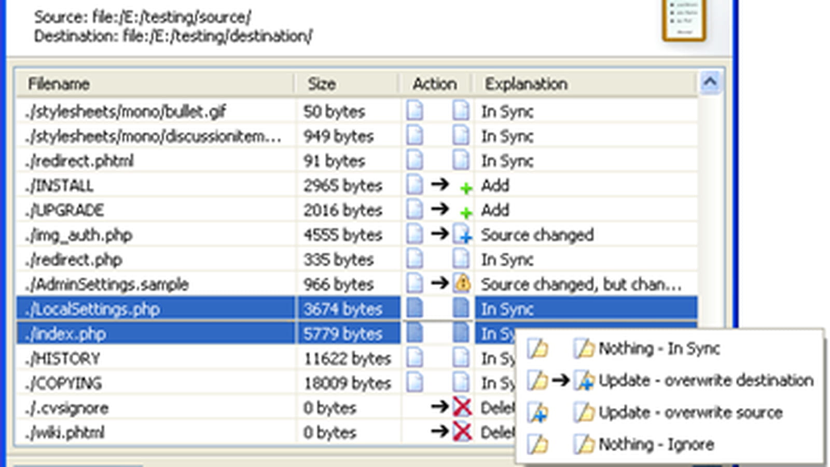Click the red X delete icon for ./wiki.phtml
The image size is (830, 467).
[x=462, y=431]
